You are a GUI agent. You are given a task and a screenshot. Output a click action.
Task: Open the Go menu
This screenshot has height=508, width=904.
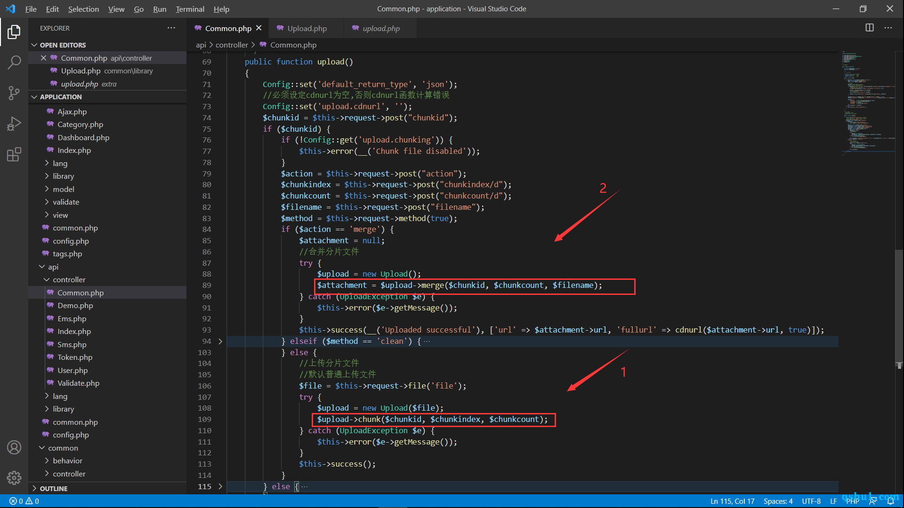[139, 9]
